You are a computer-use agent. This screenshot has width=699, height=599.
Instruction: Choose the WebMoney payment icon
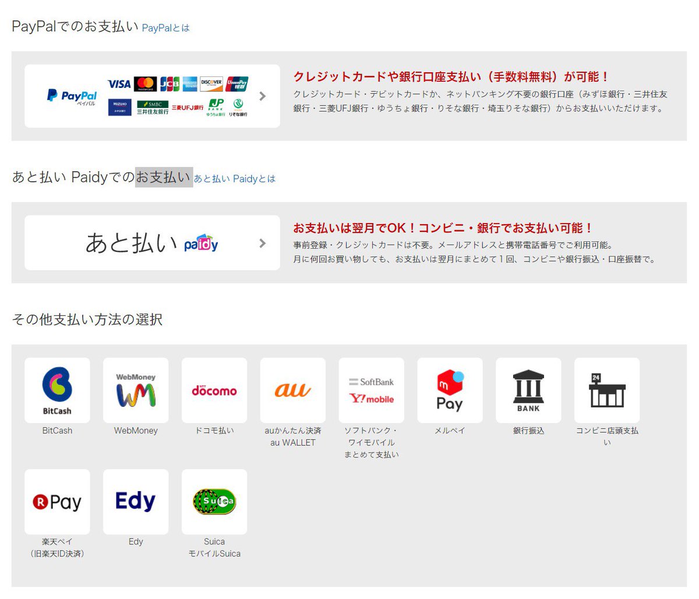coord(136,390)
